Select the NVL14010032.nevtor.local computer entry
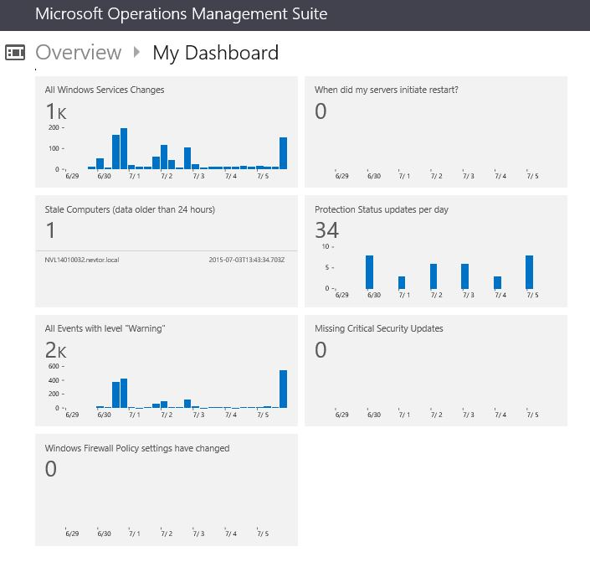 [82, 260]
